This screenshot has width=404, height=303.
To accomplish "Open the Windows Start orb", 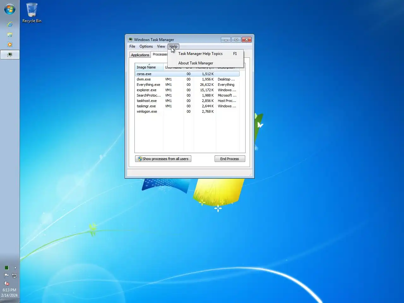I will [10, 9].
